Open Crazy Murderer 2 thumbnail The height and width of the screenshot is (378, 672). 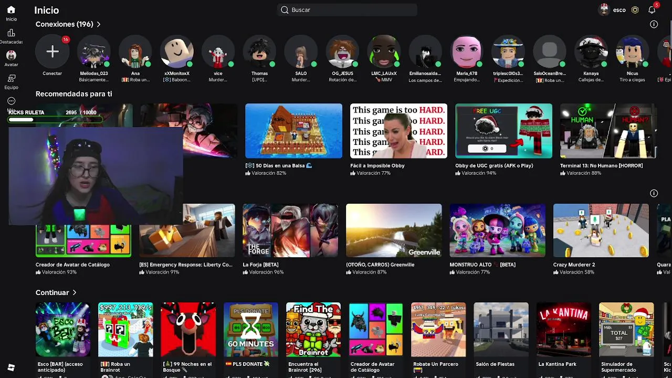pyautogui.click(x=601, y=230)
